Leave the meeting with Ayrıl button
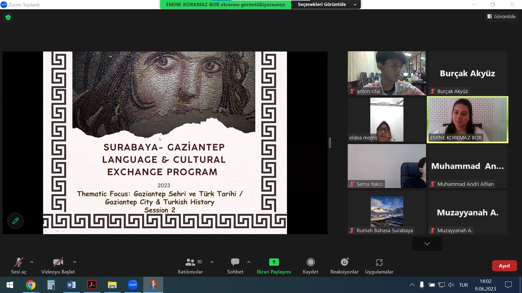Image resolution: width=522 pixels, height=293 pixels. tap(504, 266)
